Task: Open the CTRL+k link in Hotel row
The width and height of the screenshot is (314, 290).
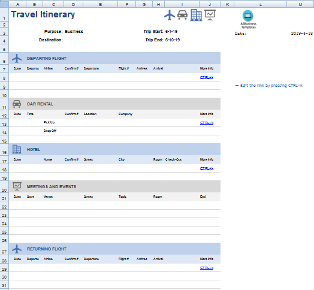Action: [207, 168]
